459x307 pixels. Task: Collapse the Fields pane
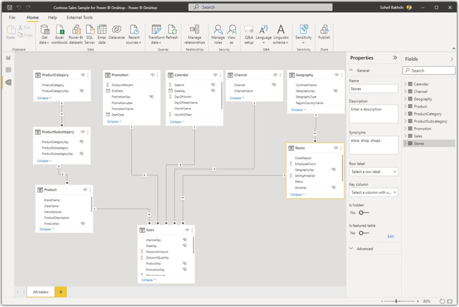[452, 59]
